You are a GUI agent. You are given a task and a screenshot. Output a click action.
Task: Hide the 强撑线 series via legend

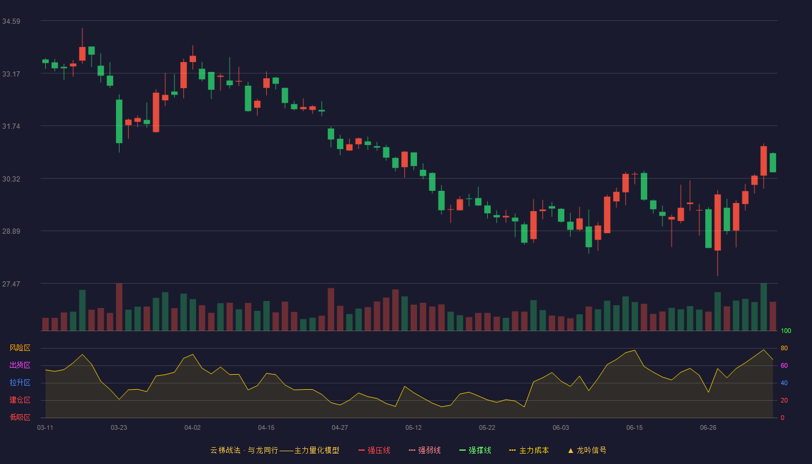pyautogui.click(x=475, y=450)
